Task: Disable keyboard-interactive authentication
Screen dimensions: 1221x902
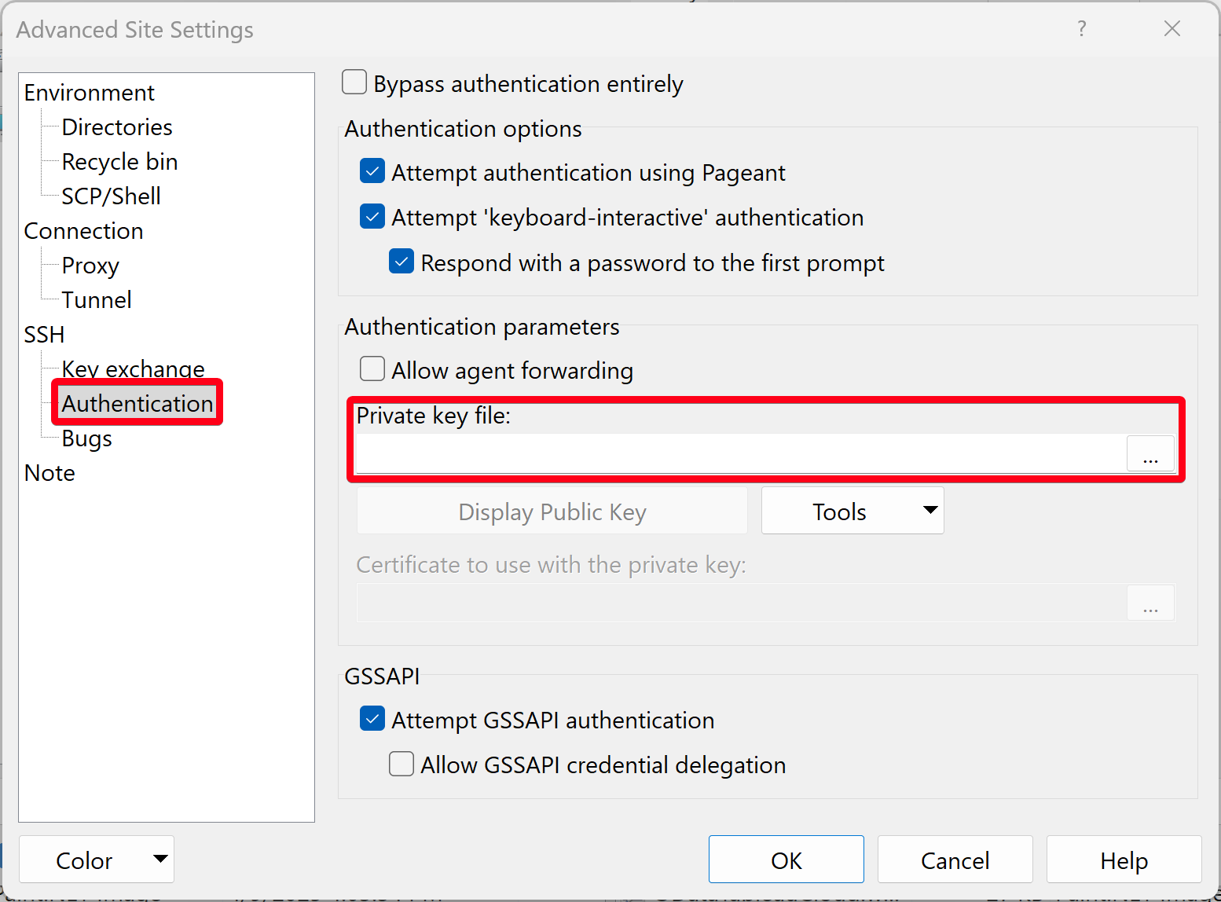Action: click(x=372, y=216)
